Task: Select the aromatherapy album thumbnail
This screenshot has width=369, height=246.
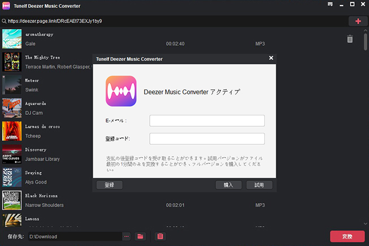Action: tap(12, 39)
